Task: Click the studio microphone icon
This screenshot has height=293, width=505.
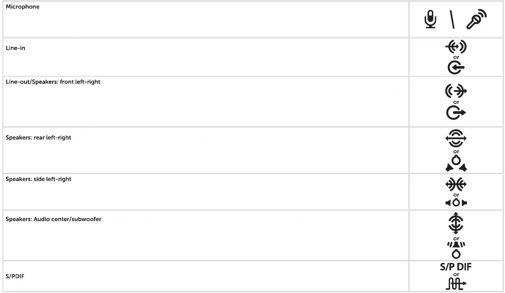Action: click(430, 19)
